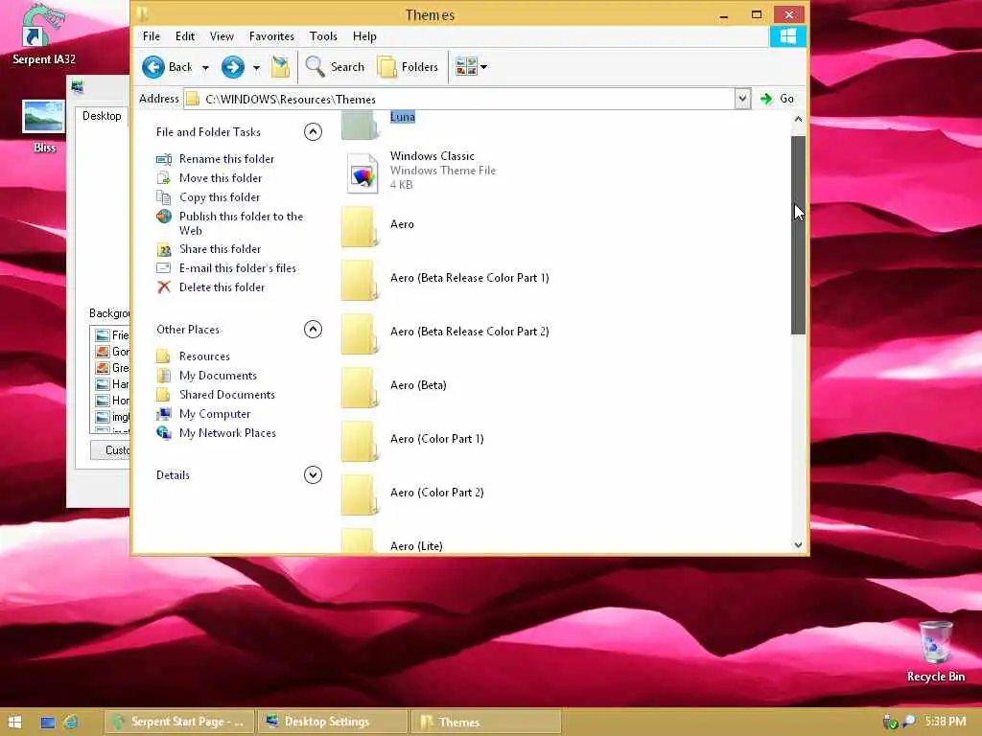Select the Windows Classic theme file icon

pyautogui.click(x=362, y=172)
